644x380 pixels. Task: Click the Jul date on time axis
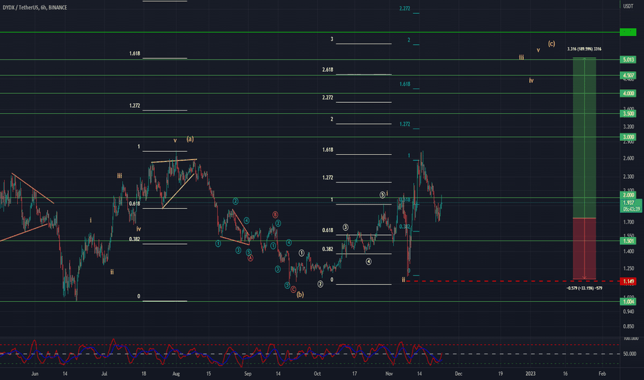pyautogui.click(x=104, y=373)
